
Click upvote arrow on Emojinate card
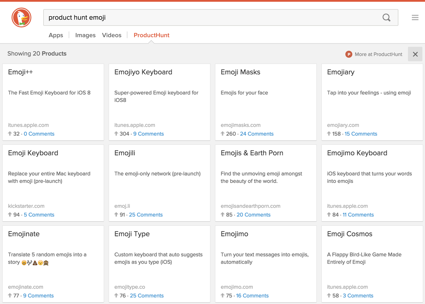(x=10, y=296)
